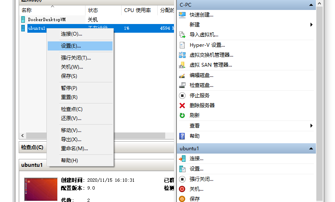Select 重命名(M)... in context menu
The image size is (335, 202).
click(x=80, y=149)
